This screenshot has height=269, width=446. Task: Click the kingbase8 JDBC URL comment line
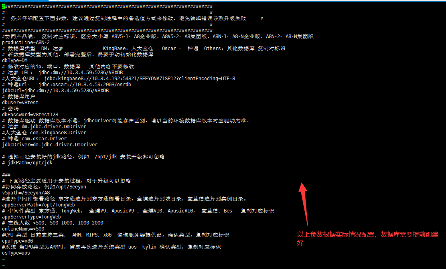point(119,79)
